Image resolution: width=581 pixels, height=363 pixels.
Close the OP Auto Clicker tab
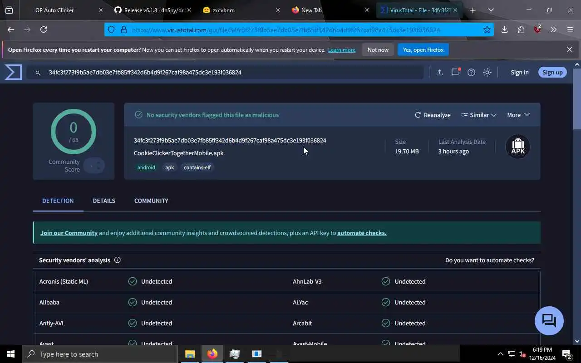tap(100, 10)
